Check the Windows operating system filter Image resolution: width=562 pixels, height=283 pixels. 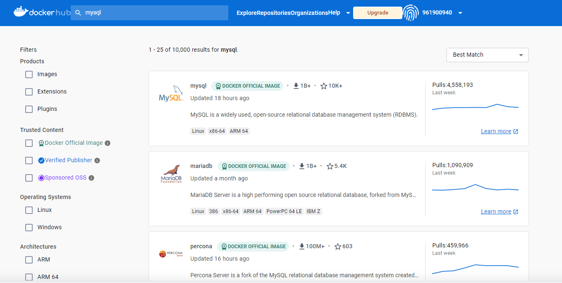tap(29, 228)
